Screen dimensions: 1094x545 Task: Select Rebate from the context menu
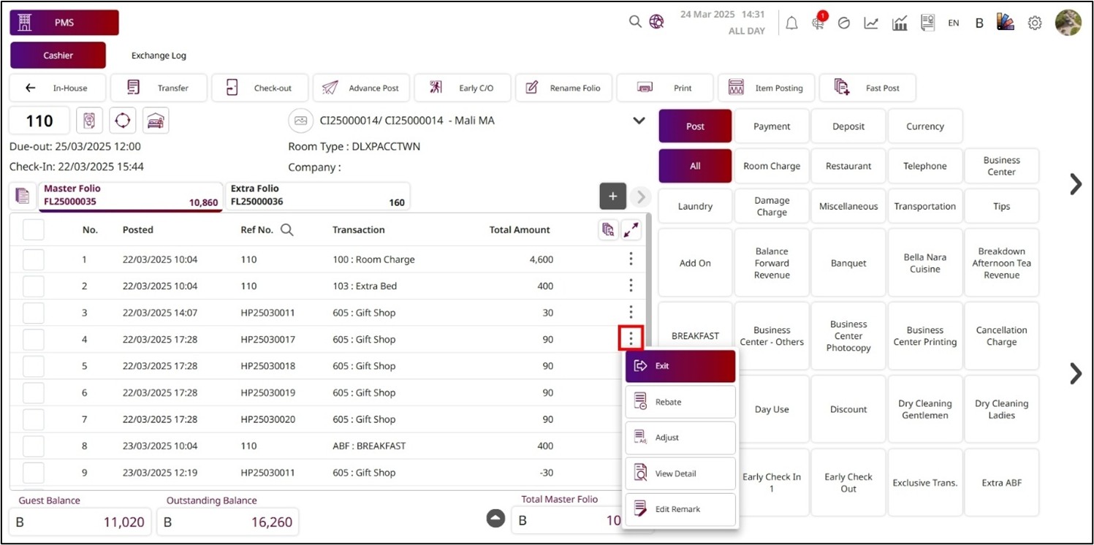coord(680,402)
